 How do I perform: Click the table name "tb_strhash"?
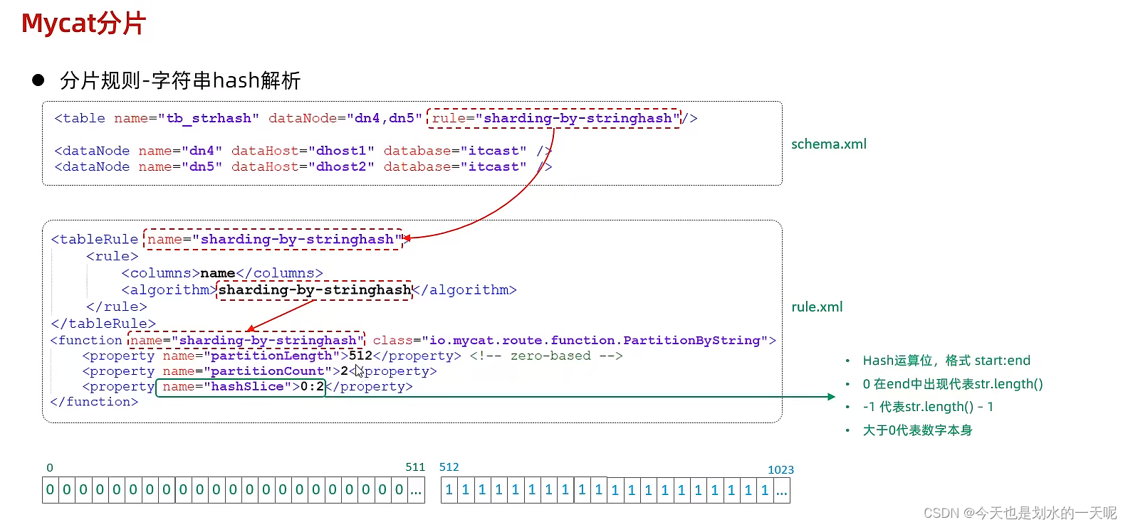[x=209, y=118]
